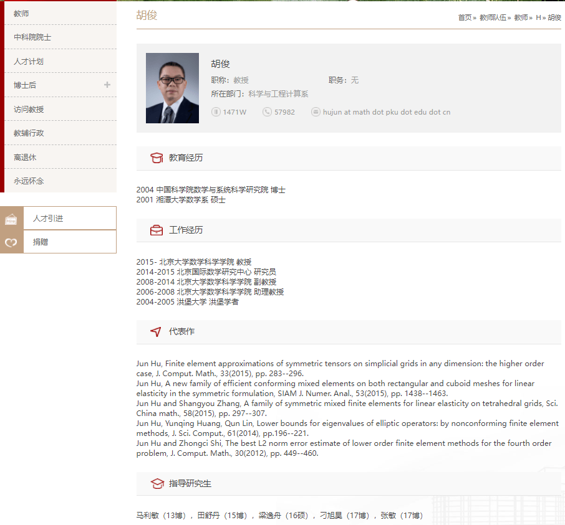Click the 教育经历 graduation cap icon
This screenshot has height=525, width=565.
pos(157,158)
